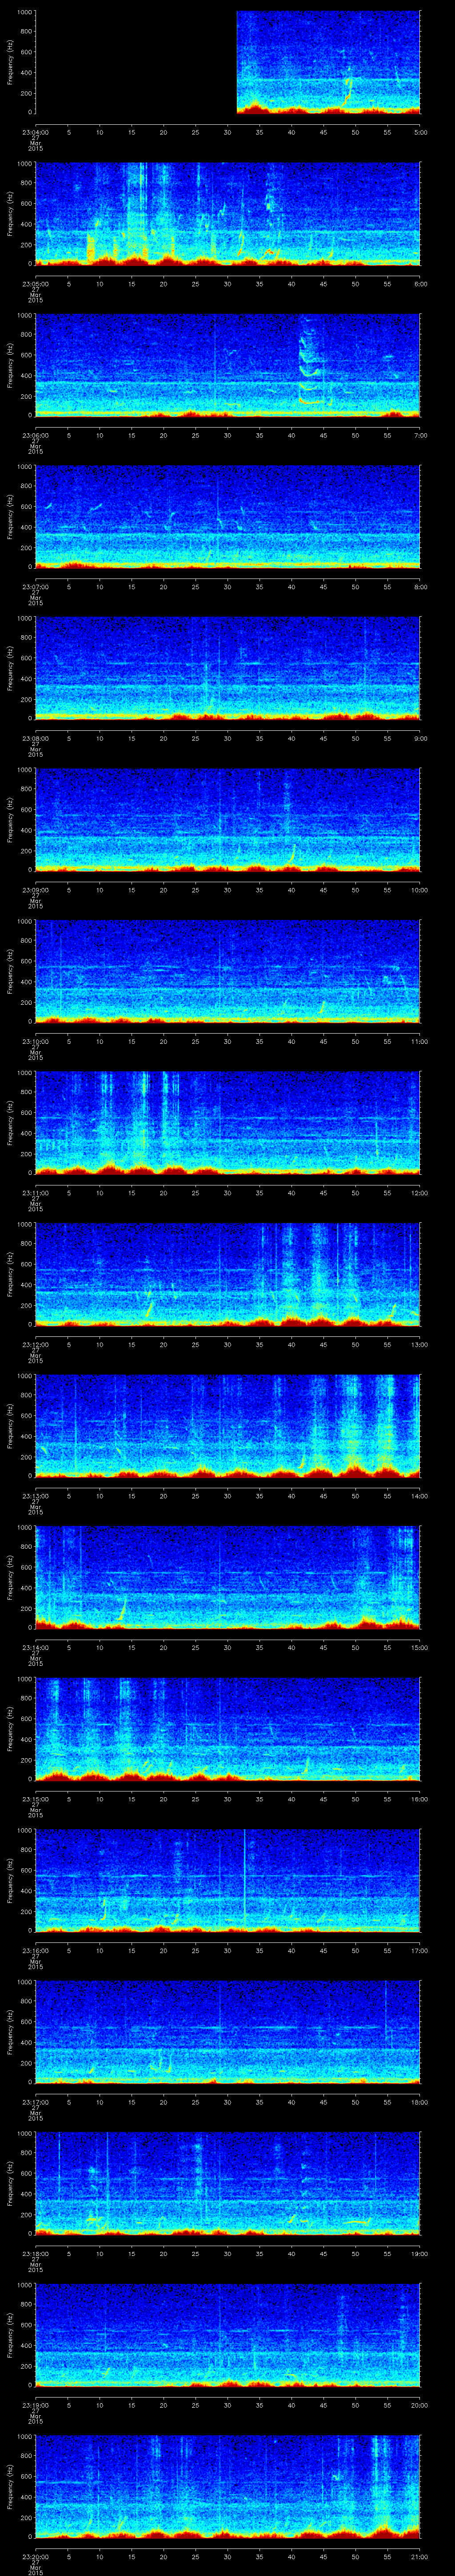Select the spectrogram panel starting at 23:11:00
Viewport: 455px width, 2576px height.
228,1123
